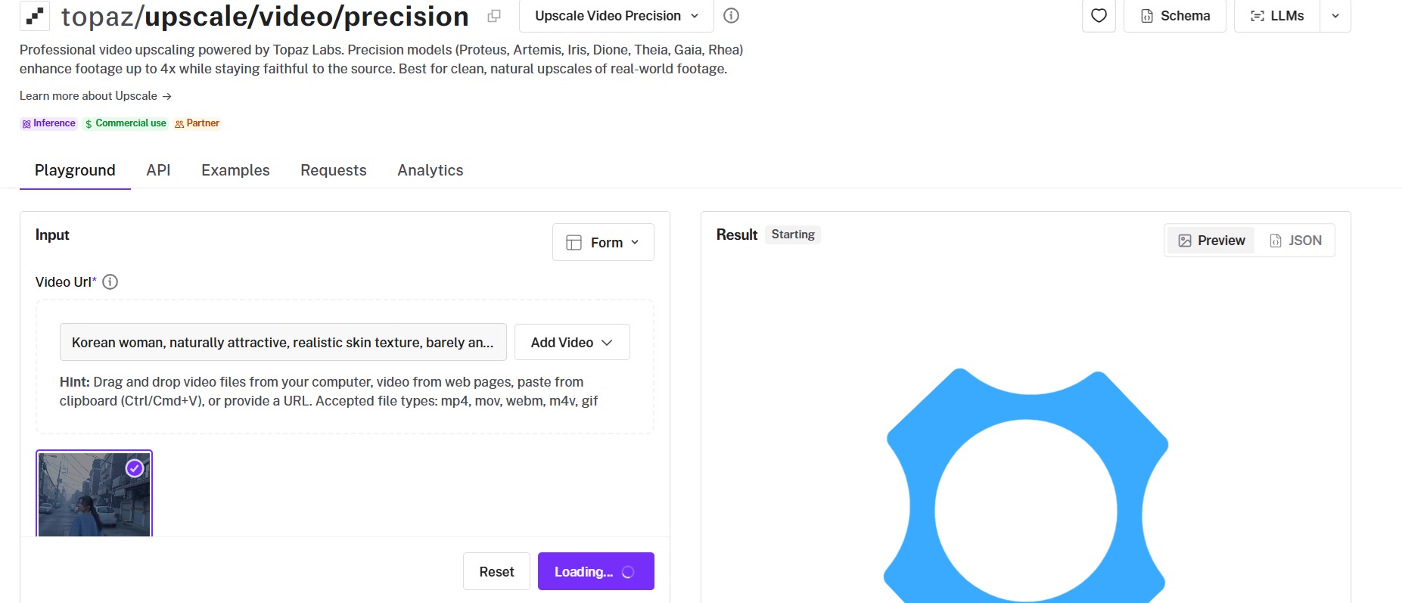Click the LLMs button

1276,16
